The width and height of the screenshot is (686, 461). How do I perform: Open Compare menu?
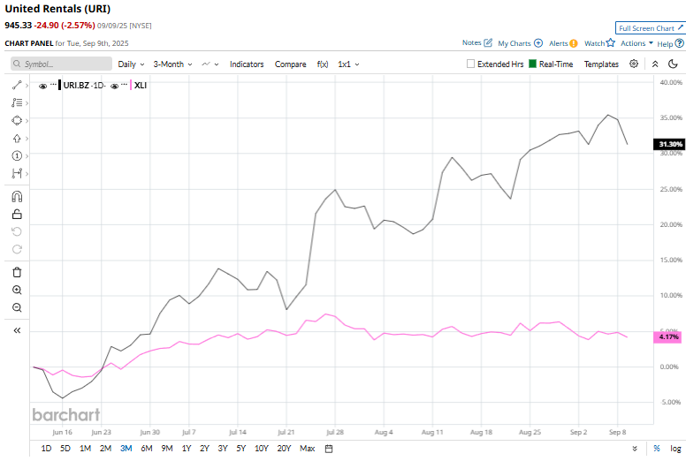(x=291, y=64)
